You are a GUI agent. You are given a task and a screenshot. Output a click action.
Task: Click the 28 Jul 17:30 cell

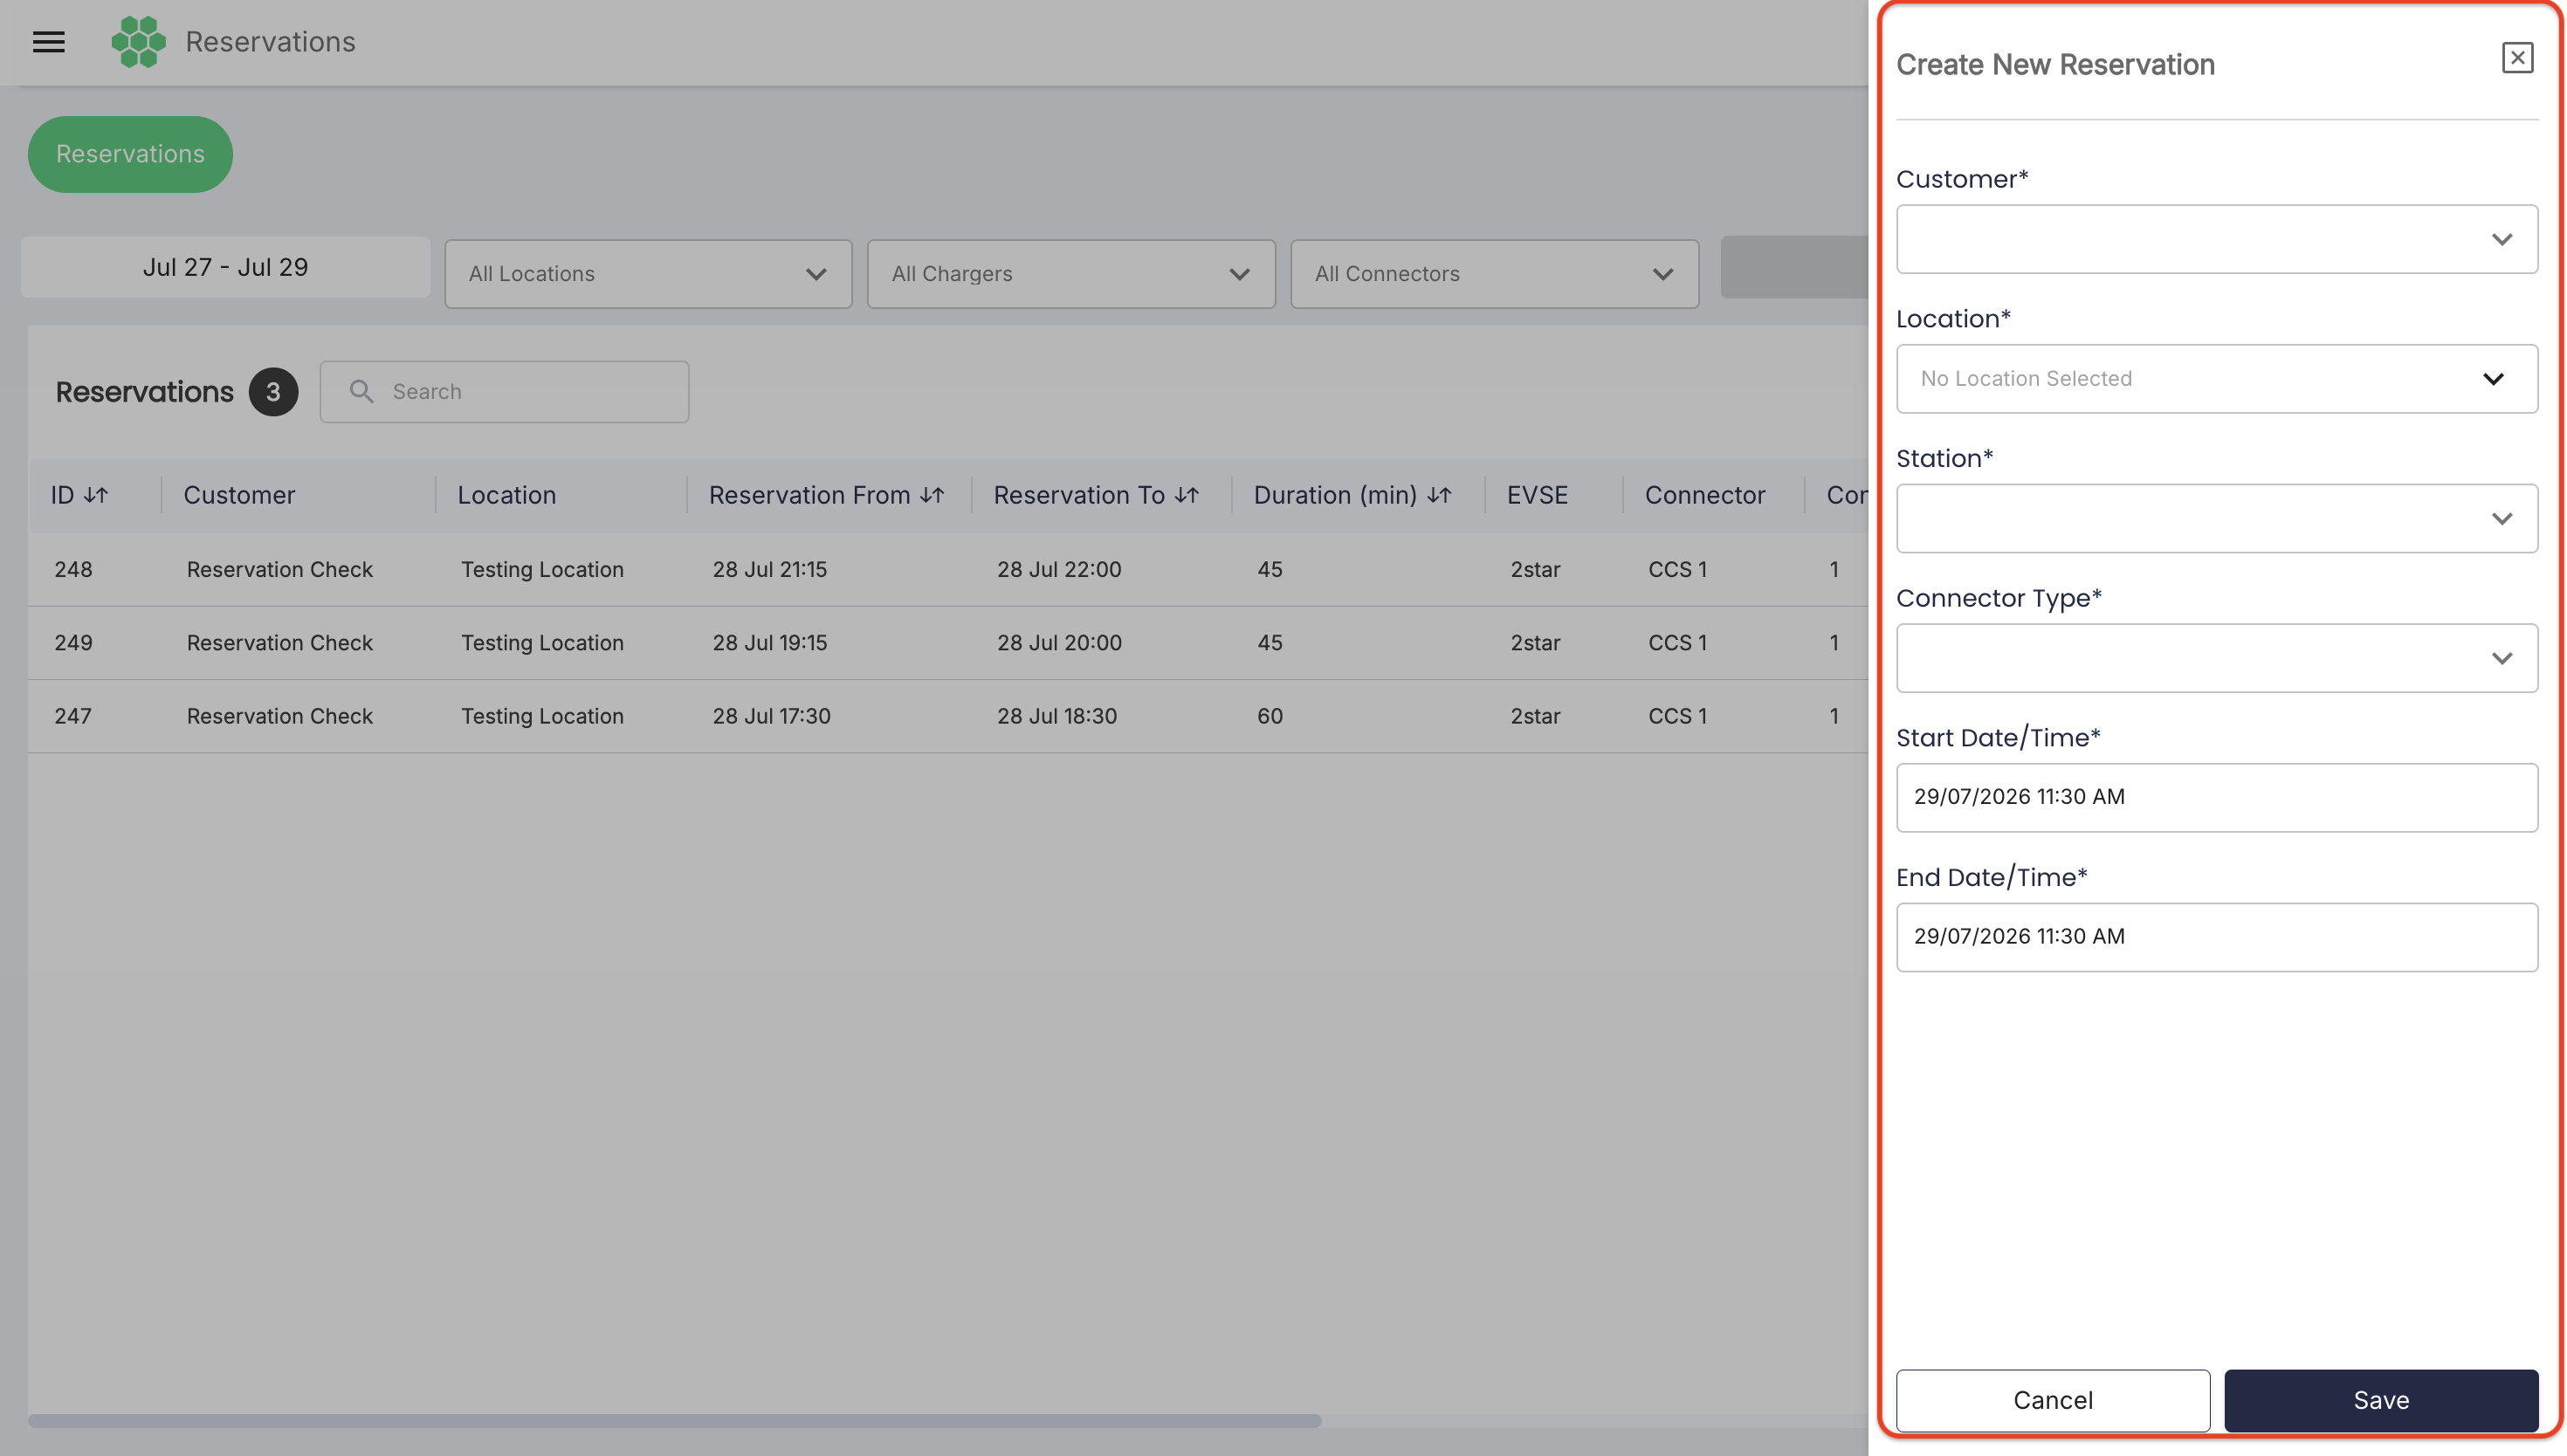coord(771,716)
